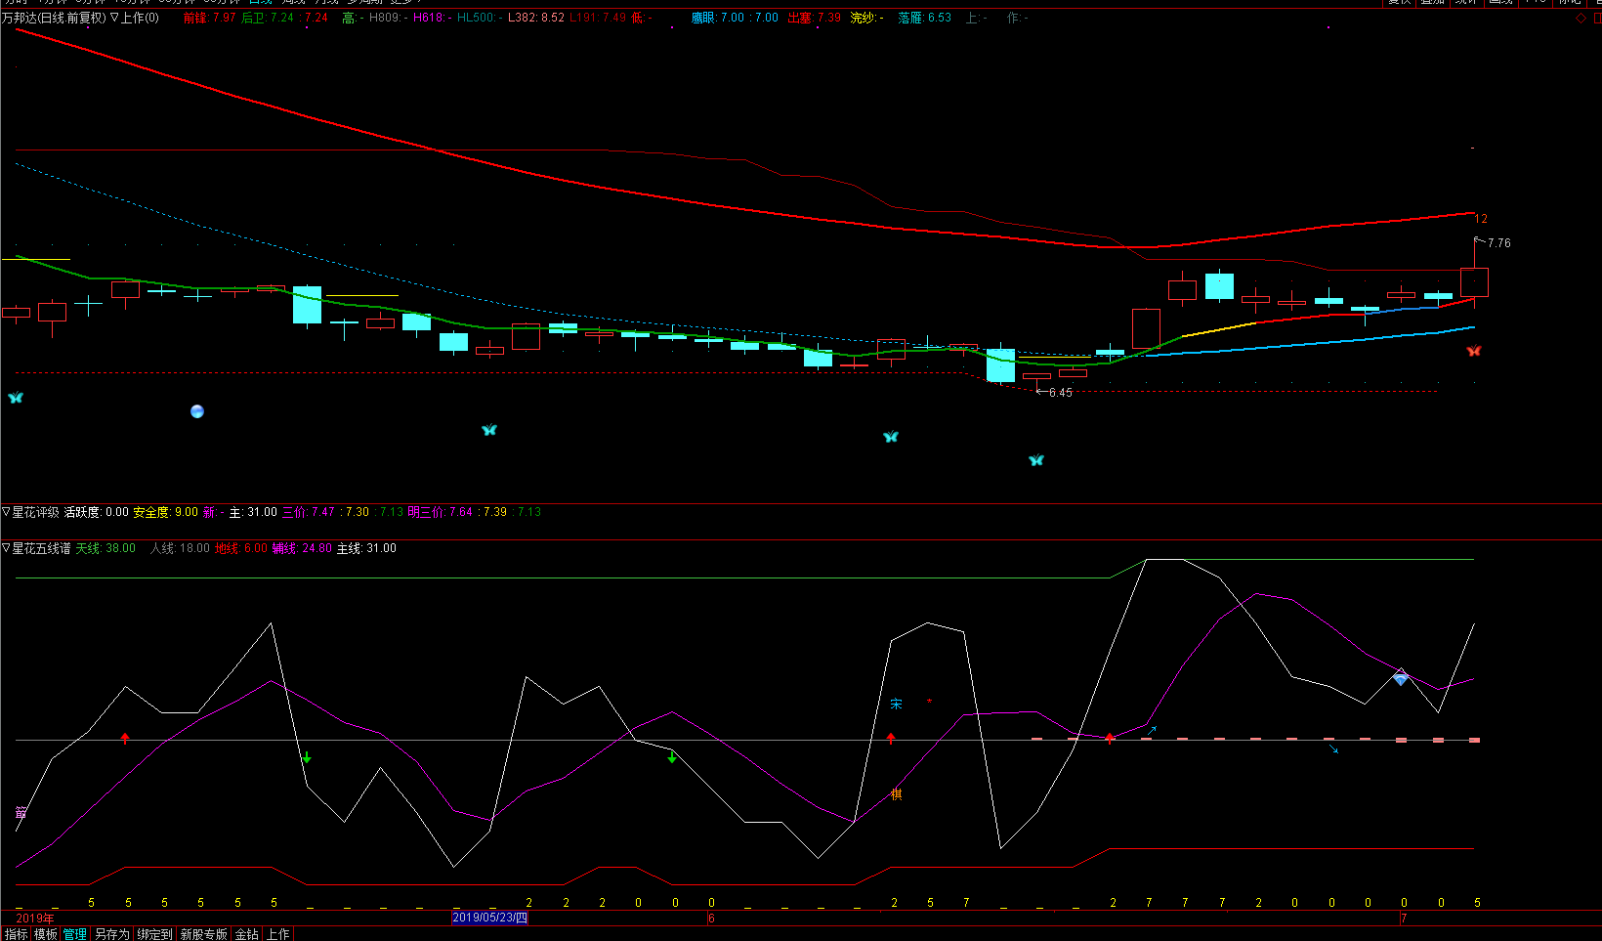Click the 安全度: 9.00 value
This screenshot has height=941, width=1602.
(x=165, y=512)
